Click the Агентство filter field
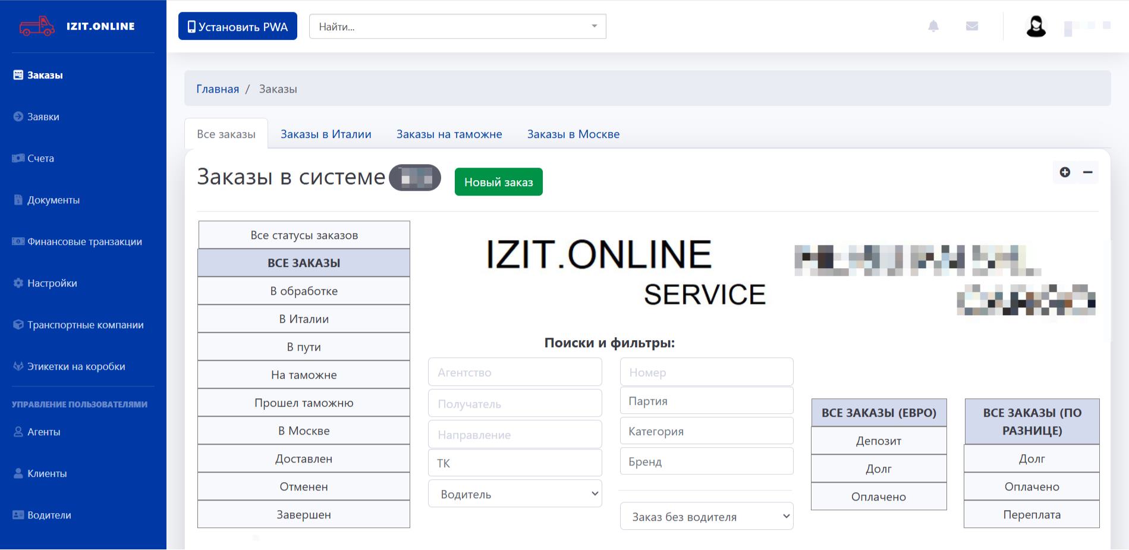 [x=515, y=372]
